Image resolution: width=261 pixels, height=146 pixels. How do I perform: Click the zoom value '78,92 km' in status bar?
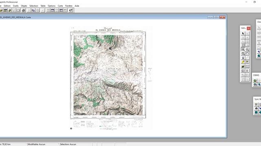pyautogui.click(x=7, y=144)
